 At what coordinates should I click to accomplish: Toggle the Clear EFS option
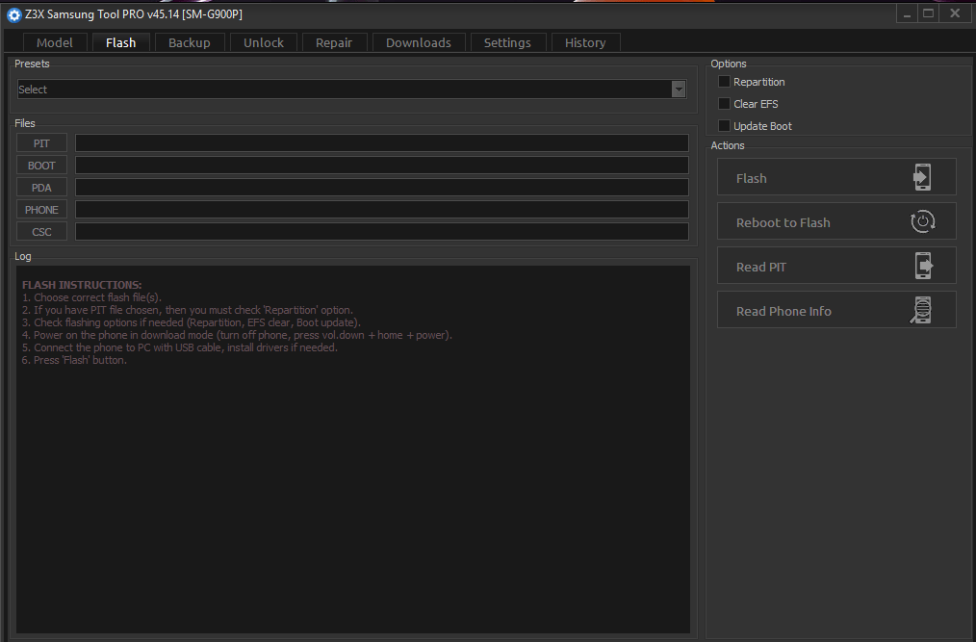pos(724,104)
